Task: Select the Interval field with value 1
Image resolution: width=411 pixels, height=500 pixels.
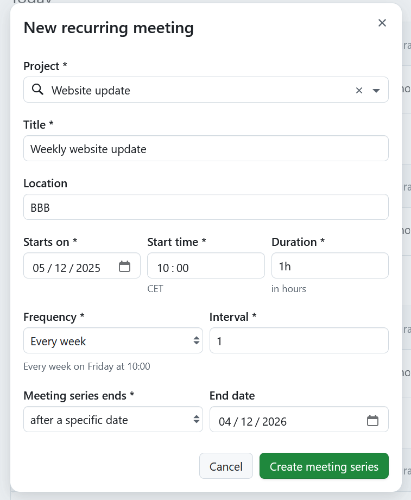Action: click(299, 340)
